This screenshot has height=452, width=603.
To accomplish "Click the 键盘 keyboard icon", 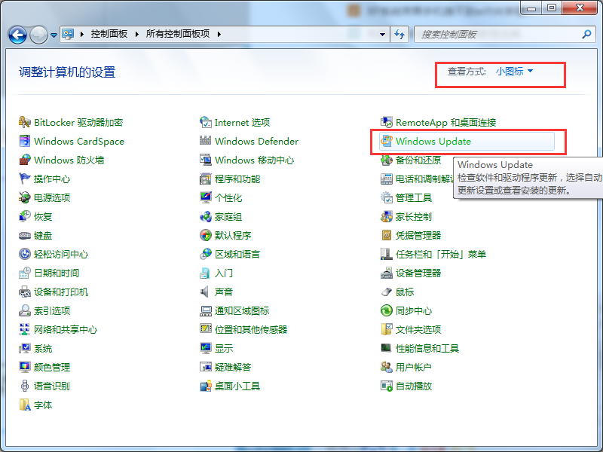I will click(x=25, y=235).
